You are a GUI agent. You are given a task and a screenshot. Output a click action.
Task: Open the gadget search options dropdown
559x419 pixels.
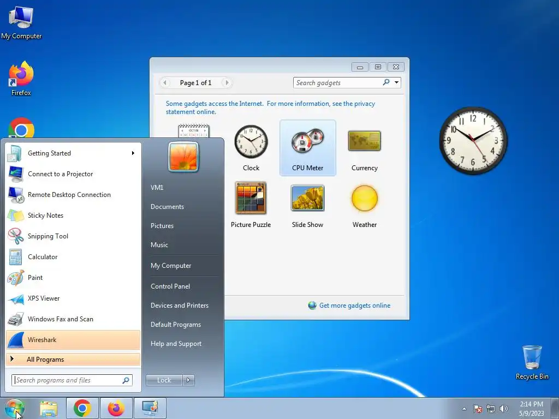(x=396, y=82)
